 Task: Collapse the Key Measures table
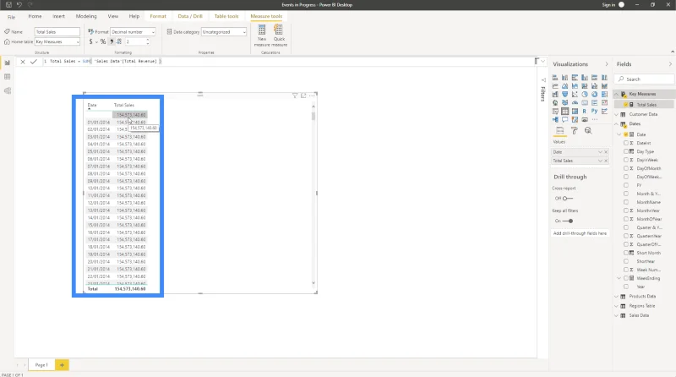pos(617,94)
